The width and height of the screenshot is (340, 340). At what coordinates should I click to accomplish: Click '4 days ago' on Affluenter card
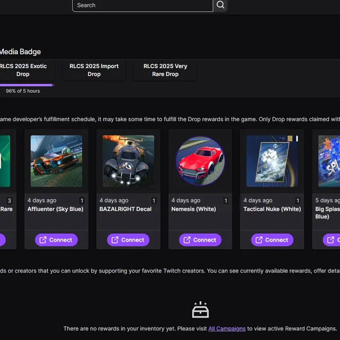[x=42, y=200]
